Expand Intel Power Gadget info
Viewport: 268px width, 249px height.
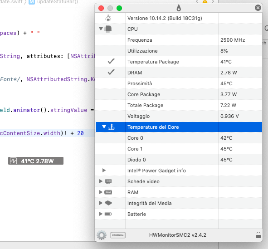pos(104,171)
